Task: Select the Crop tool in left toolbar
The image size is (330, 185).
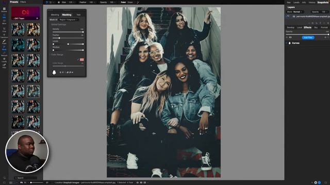Action: pyautogui.click(x=4, y=30)
